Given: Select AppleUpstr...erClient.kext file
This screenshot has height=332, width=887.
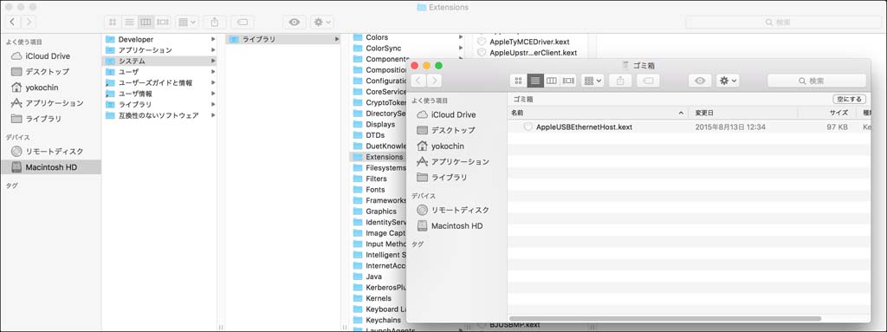Looking at the screenshot, I should coord(534,53).
